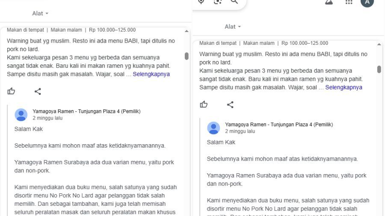Click 'Makan di tempat' in left panel
The height and width of the screenshot is (216, 385).
25,30
